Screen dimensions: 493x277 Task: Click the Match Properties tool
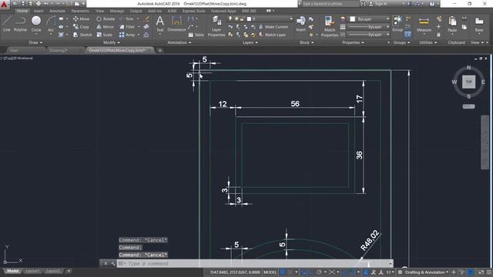329,26
